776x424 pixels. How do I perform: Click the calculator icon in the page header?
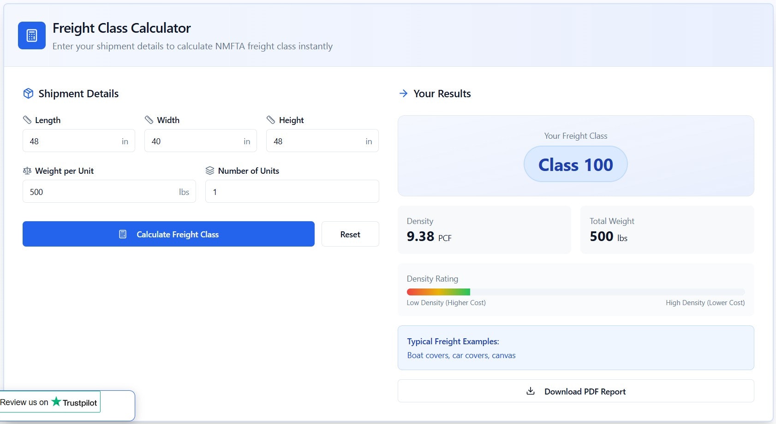tap(31, 35)
